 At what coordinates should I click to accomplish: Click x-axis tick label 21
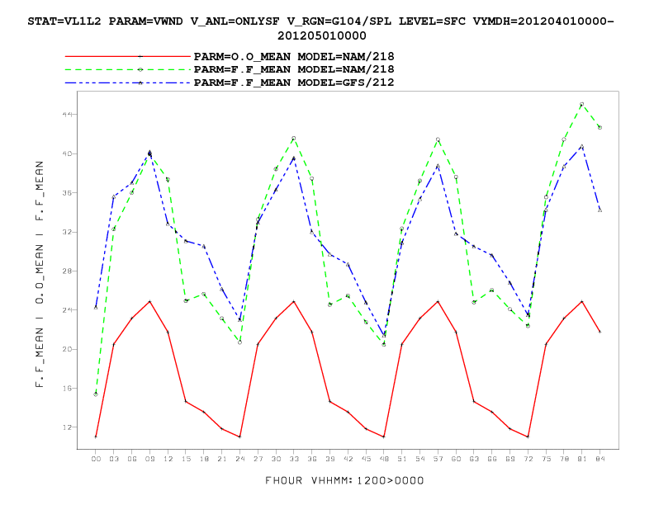(222, 459)
